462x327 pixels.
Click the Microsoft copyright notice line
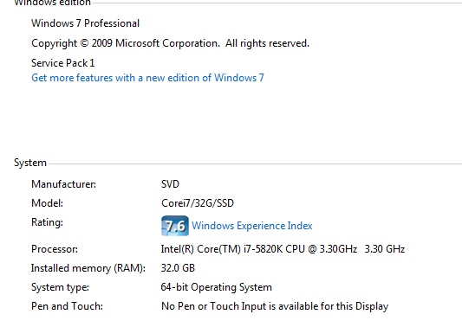click(x=170, y=43)
